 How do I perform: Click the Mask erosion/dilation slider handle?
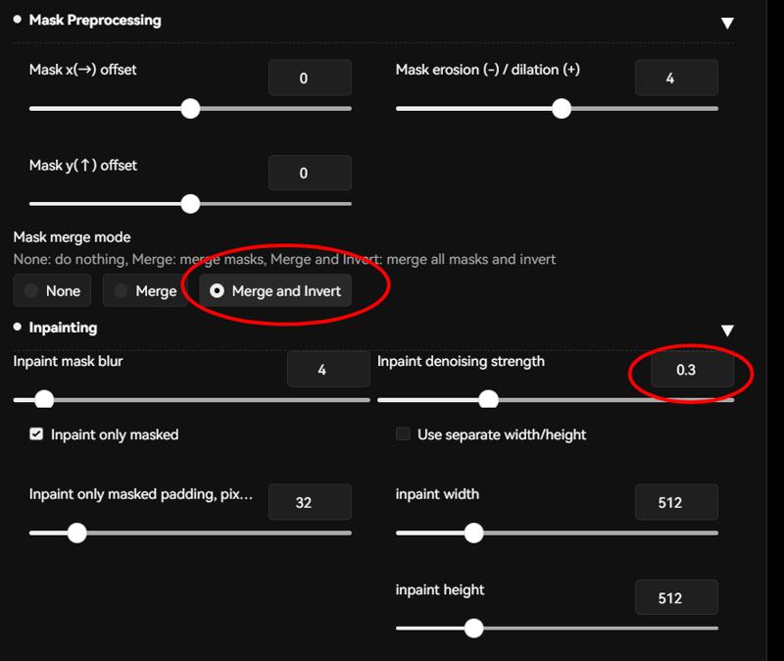(x=562, y=109)
